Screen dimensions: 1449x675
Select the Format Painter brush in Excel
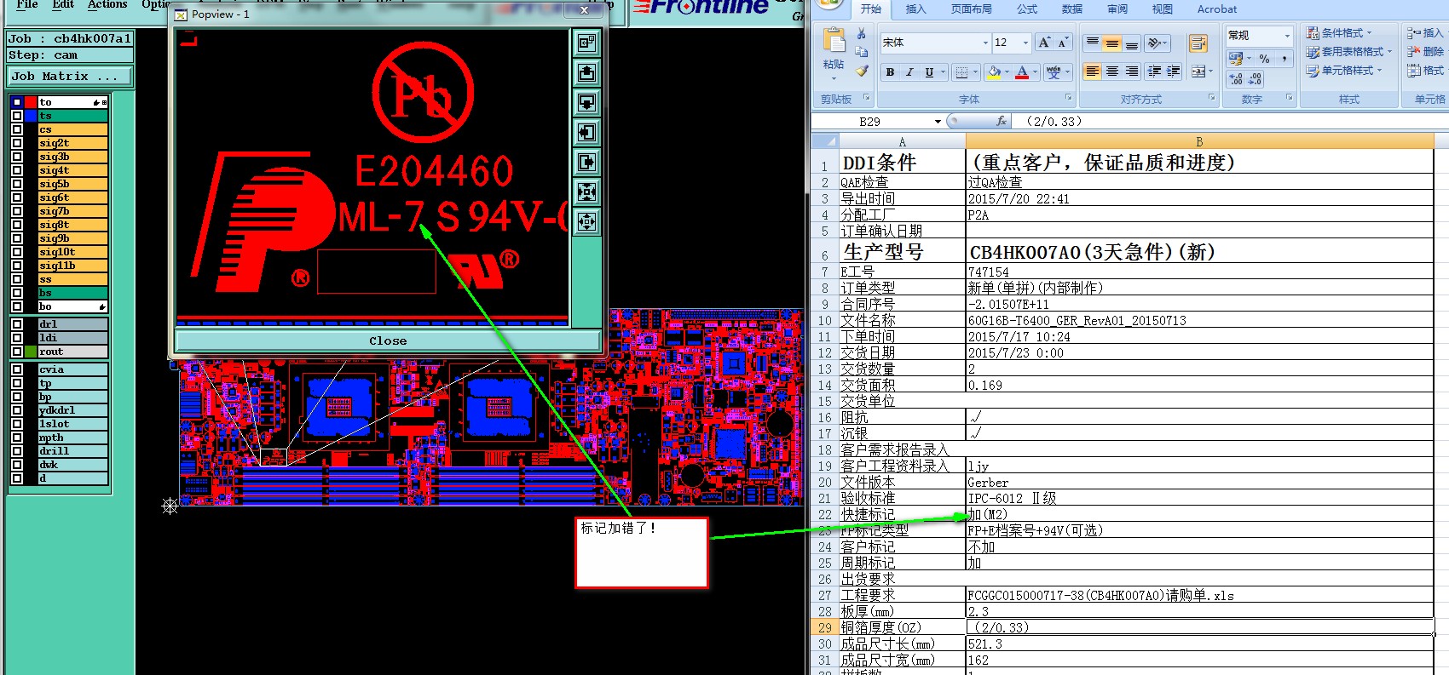pyautogui.click(x=862, y=71)
